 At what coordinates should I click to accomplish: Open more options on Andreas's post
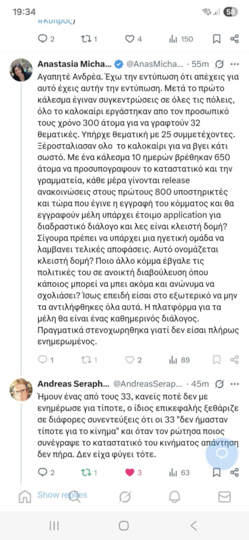tap(234, 384)
